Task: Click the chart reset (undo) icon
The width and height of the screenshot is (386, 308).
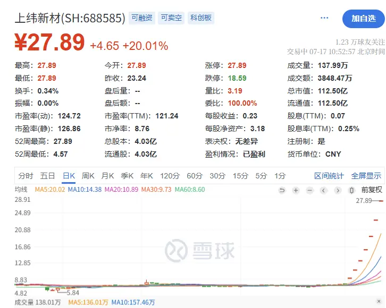Action: point(282,190)
